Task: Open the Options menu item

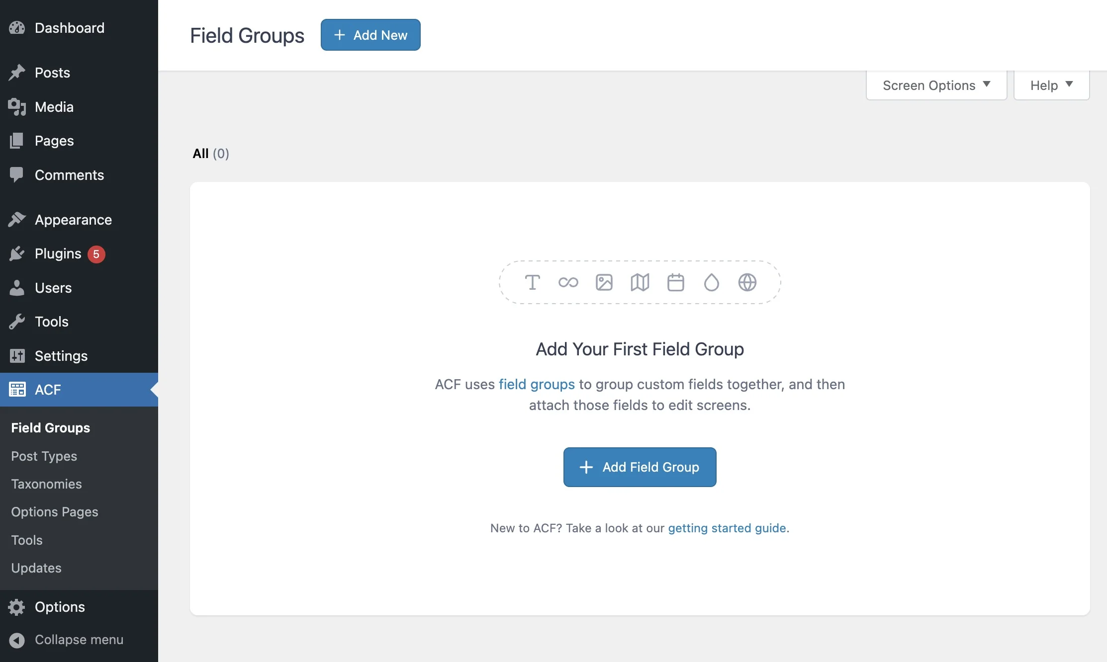Action: 79,607
